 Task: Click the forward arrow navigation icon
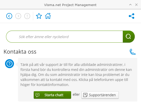[x=18, y=16]
